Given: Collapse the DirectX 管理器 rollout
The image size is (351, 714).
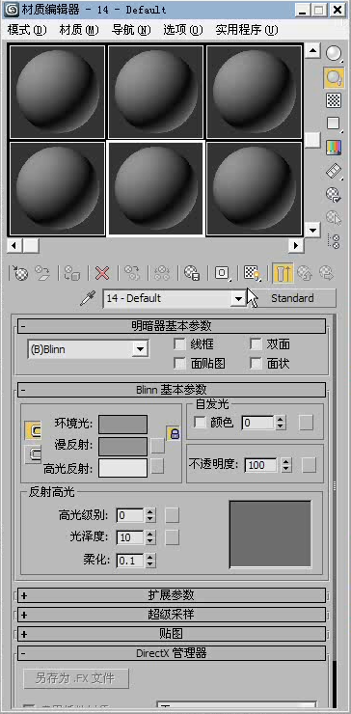Looking at the screenshot, I should click(x=172, y=653).
